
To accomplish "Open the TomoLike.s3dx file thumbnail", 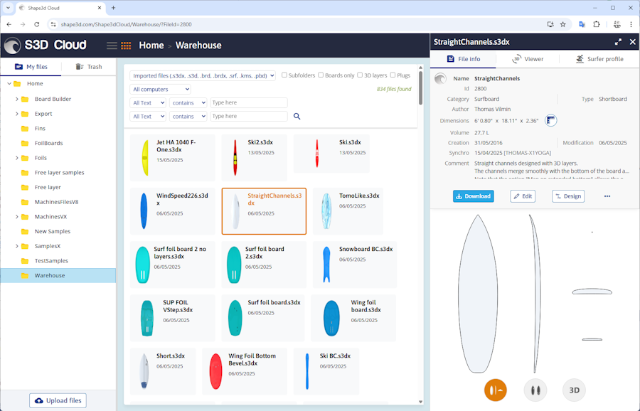I will pyautogui.click(x=326, y=211).
